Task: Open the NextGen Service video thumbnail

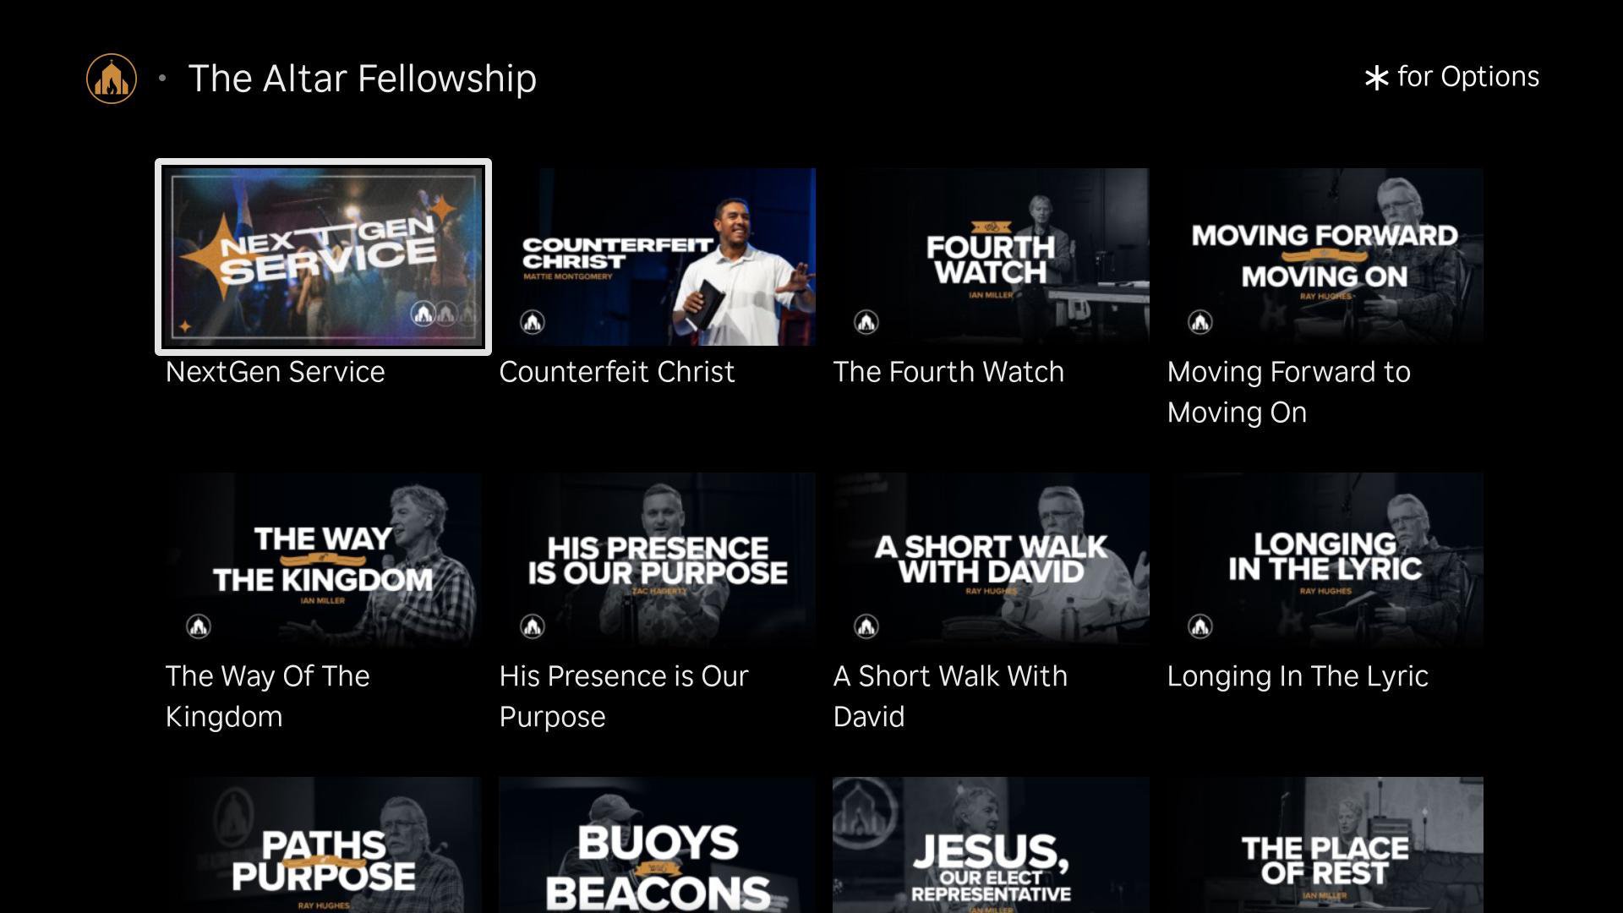Action: 323,257
